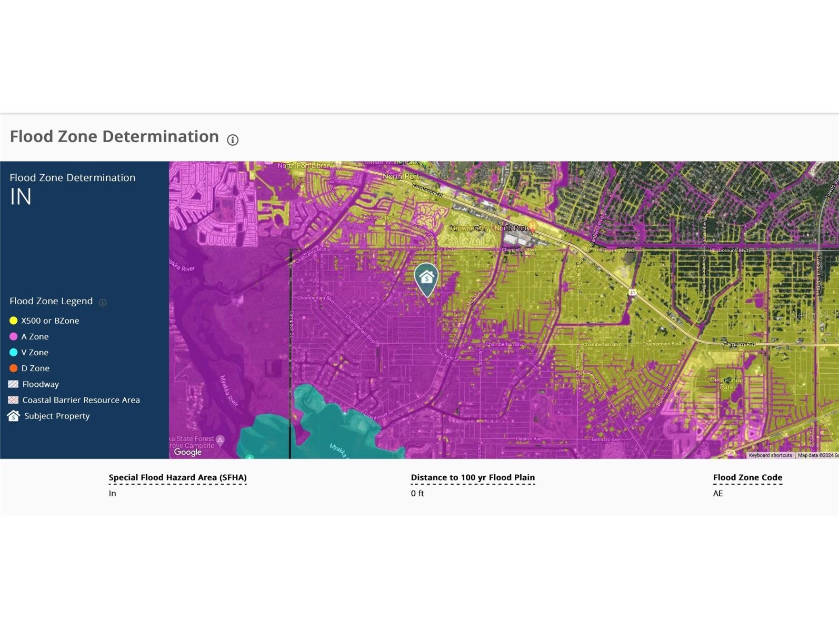Viewport: 839px width, 629px height.
Task: Click the Route 41 highway shield on map
Action: tap(633, 292)
